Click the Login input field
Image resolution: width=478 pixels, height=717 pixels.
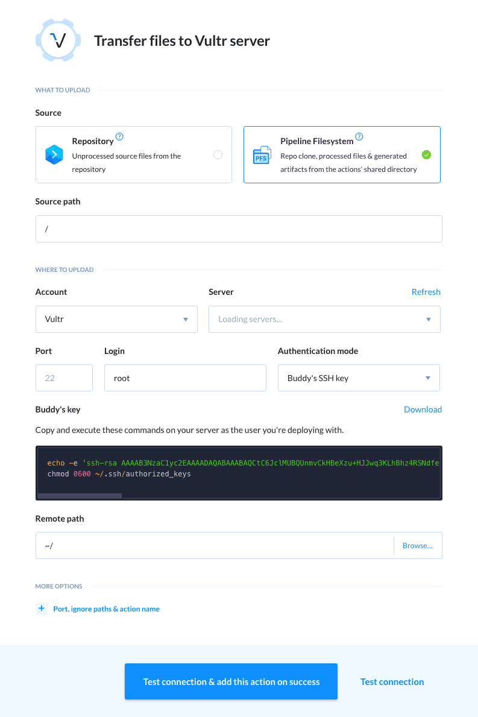(185, 378)
